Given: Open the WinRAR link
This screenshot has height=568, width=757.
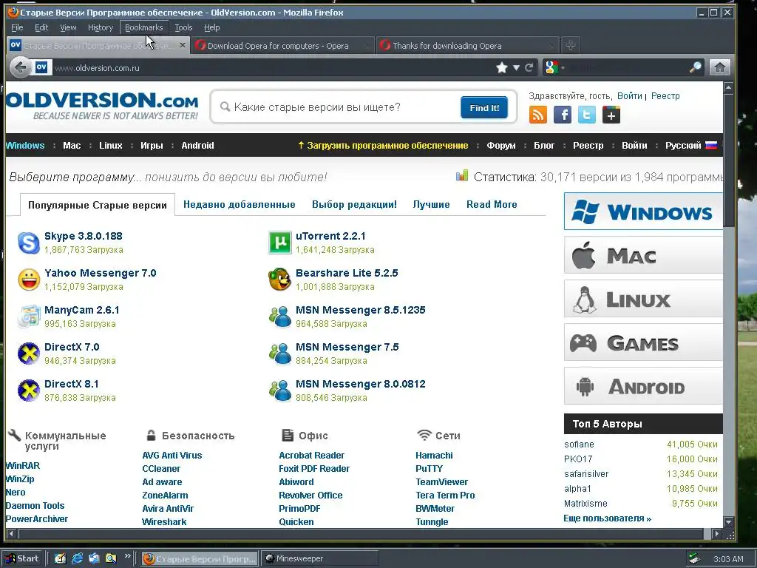Looking at the screenshot, I should (x=23, y=466).
